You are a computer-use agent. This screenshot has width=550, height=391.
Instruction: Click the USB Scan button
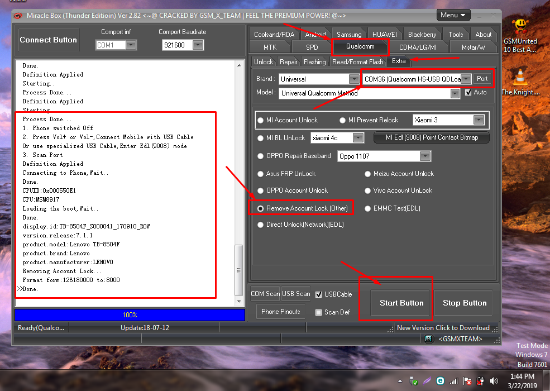pyautogui.click(x=296, y=294)
